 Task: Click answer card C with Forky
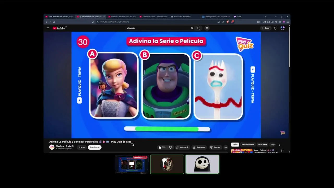point(218,87)
